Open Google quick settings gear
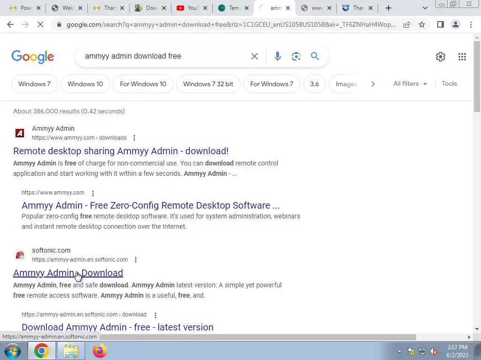This screenshot has width=481, height=360. pyautogui.click(x=441, y=57)
